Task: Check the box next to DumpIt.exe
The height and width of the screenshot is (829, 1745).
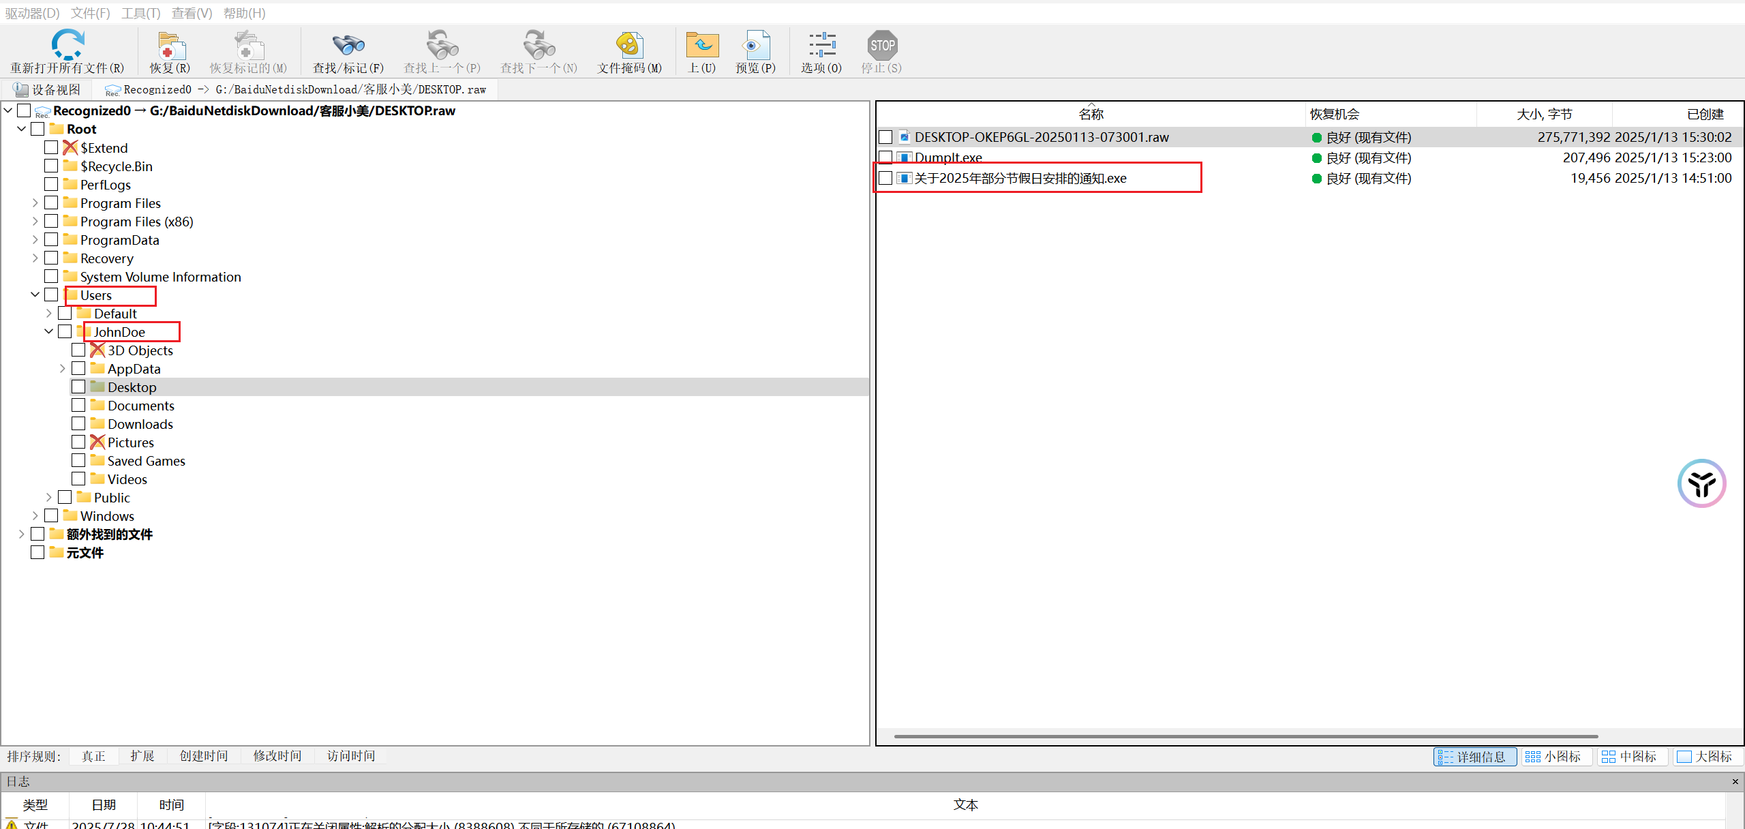Action: (x=885, y=157)
